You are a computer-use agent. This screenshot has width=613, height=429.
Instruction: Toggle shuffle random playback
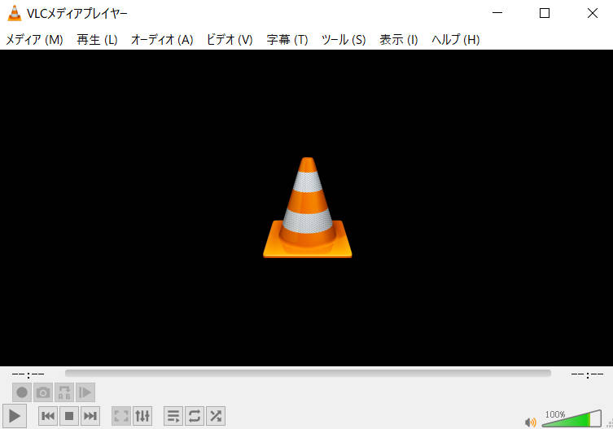216,416
